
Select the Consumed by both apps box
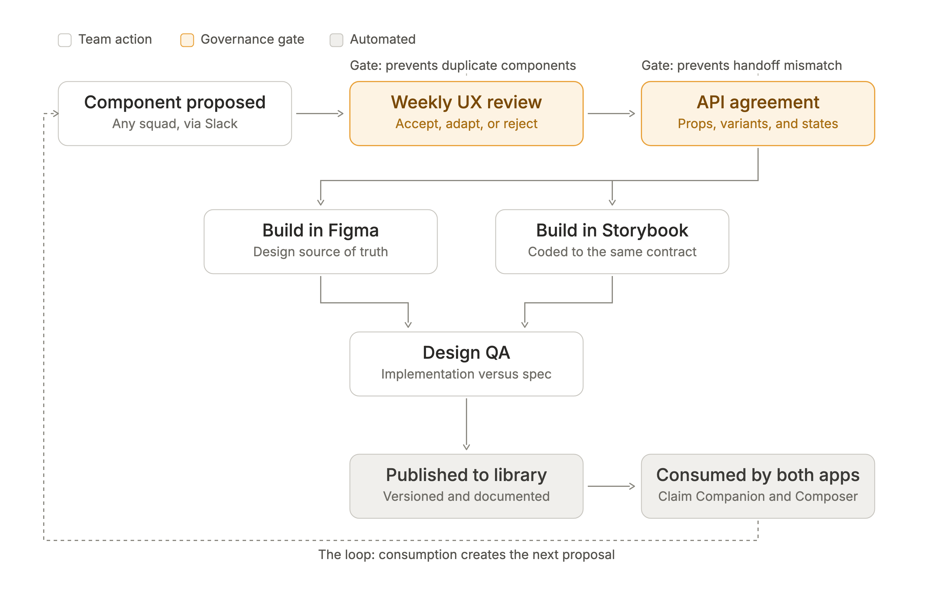coord(758,486)
